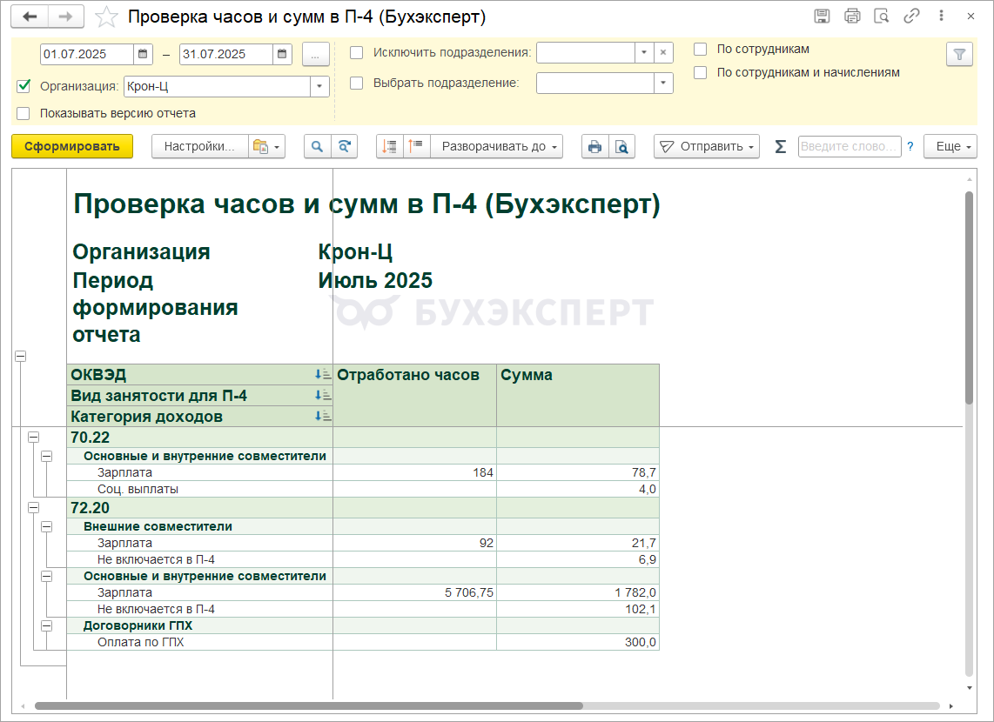Enable the По сотрудникам checkbox
This screenshot has width=994, height=722.
(x=701, y=50)
